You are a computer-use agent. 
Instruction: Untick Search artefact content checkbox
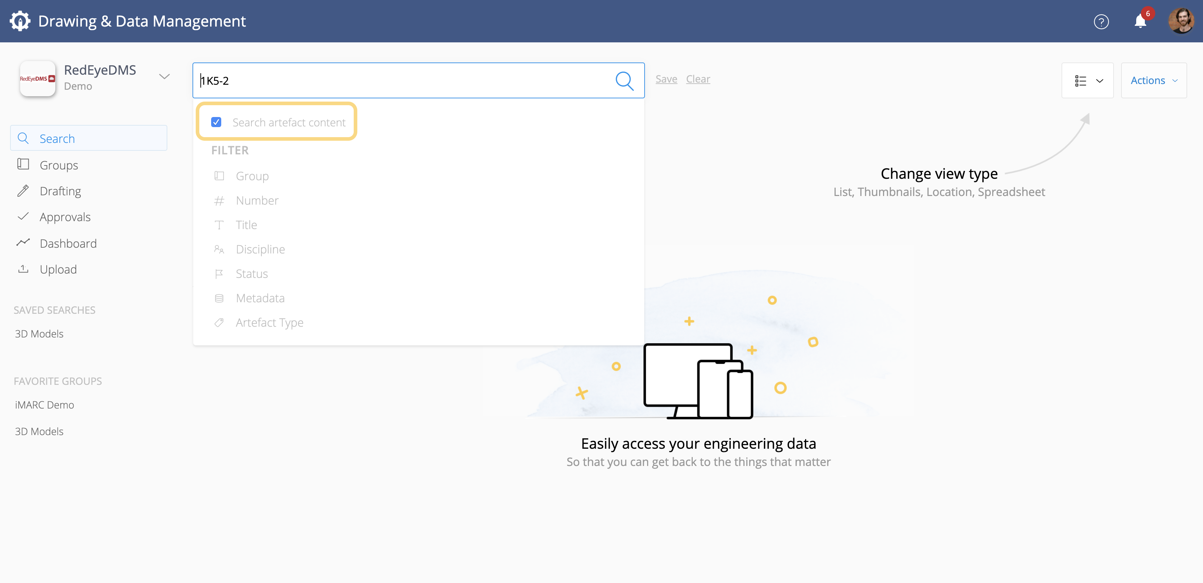(216, 122)
